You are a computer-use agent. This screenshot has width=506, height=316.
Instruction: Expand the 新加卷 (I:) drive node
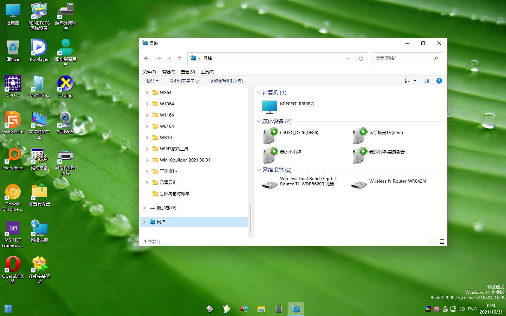(144, 208)
